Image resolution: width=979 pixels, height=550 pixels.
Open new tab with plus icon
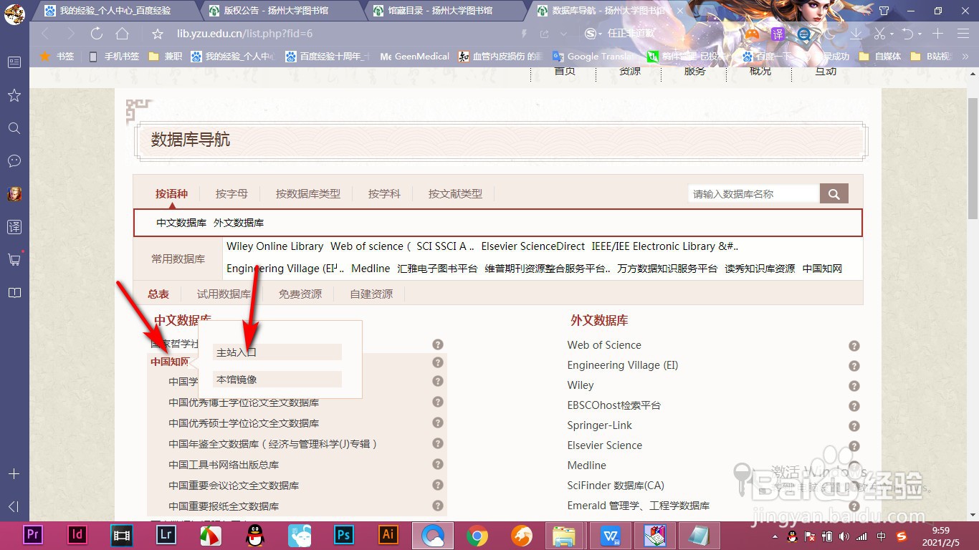(x=937, y=34)
